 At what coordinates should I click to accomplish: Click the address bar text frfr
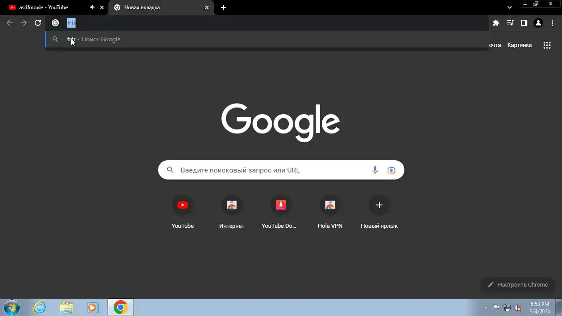point(71,23)
